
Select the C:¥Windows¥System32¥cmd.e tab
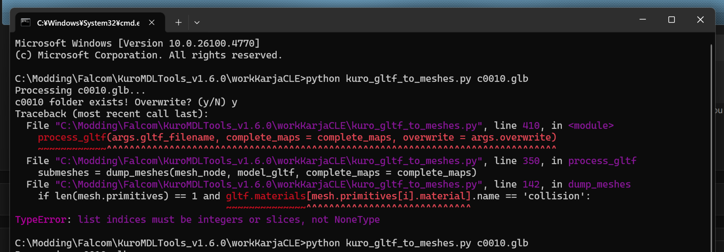pos(88,23)
